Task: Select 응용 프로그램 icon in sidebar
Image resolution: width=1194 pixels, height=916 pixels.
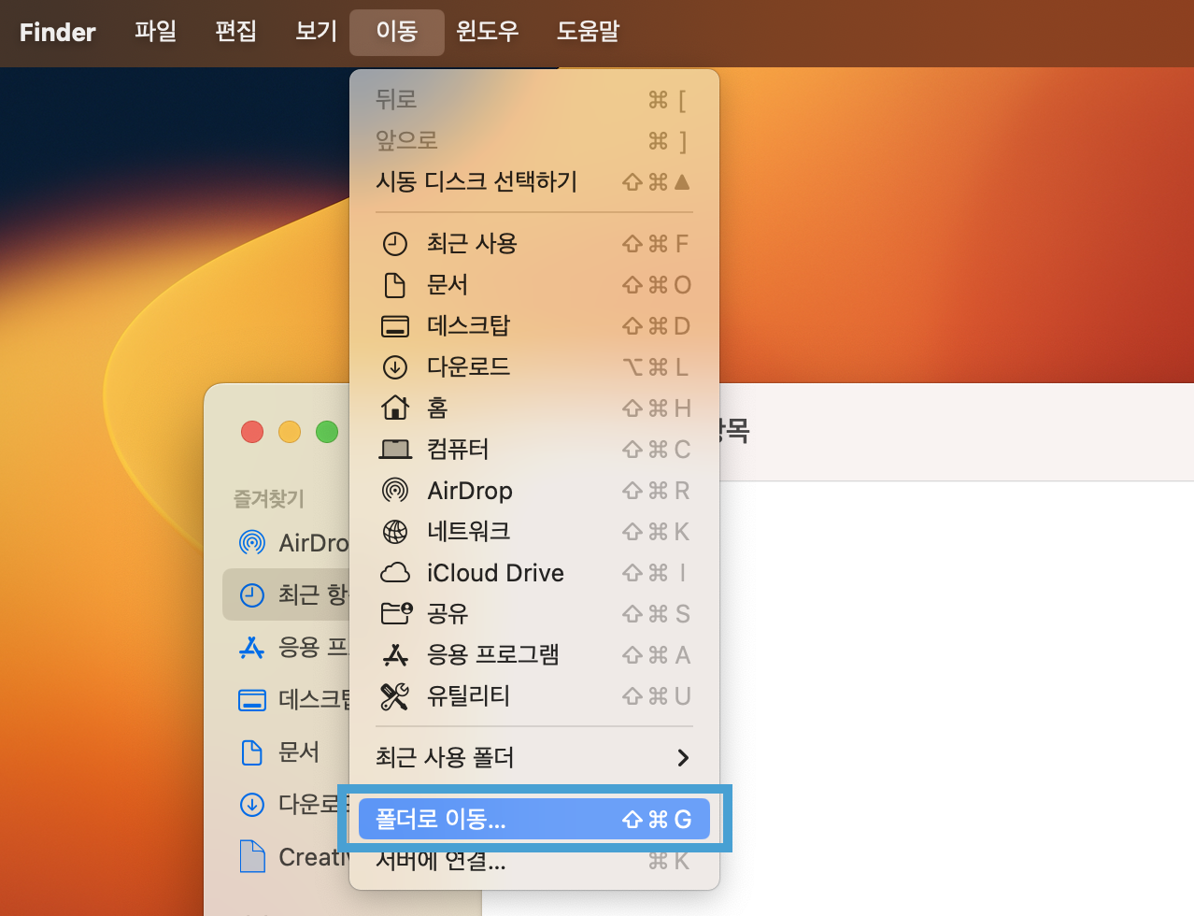Action: tap(252, 647)
